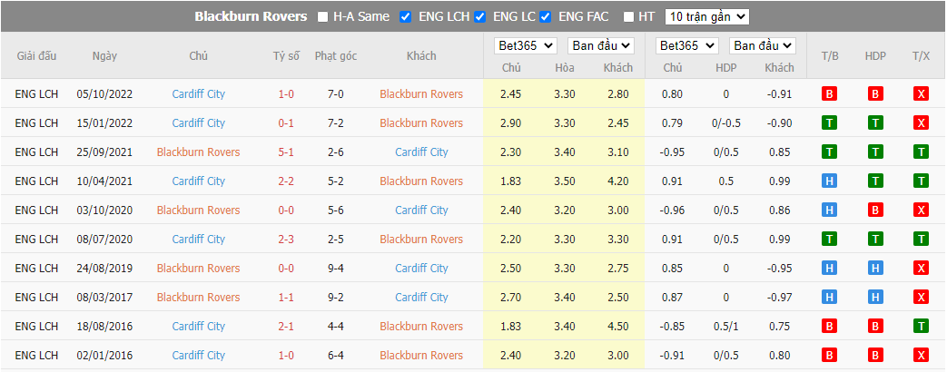
Task: Click the T/B badge in the 05/10/2022 row
Action: point(830,94)
